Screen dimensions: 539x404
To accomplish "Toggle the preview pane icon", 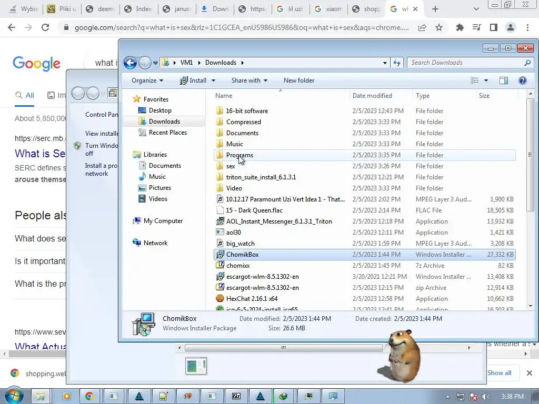I will (x=504, y=80).
